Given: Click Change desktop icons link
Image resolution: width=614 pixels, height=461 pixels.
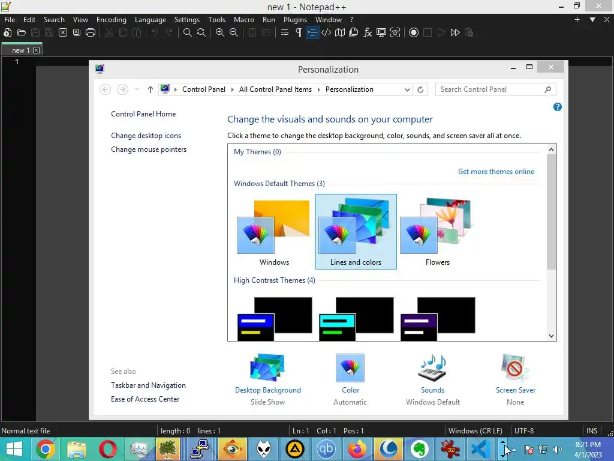Looking at the screenshot, I should (146, 136).
